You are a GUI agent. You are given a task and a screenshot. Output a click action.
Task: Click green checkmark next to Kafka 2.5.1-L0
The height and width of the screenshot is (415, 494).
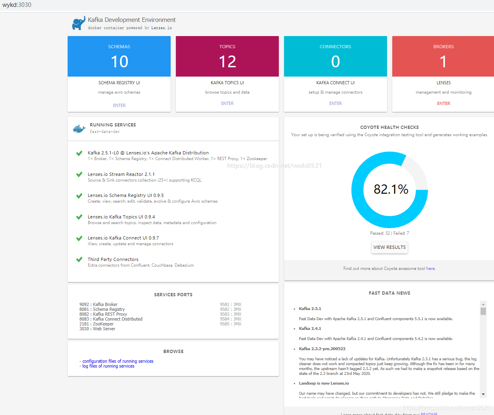(79, 153)
